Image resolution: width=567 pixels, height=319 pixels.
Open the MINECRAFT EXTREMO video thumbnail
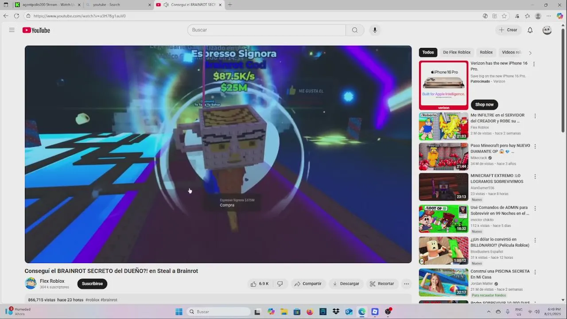tap(443, 187)
